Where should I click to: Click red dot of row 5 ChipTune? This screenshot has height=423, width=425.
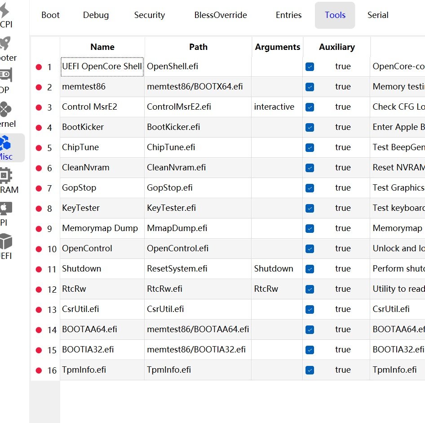[x=39, y=148]
